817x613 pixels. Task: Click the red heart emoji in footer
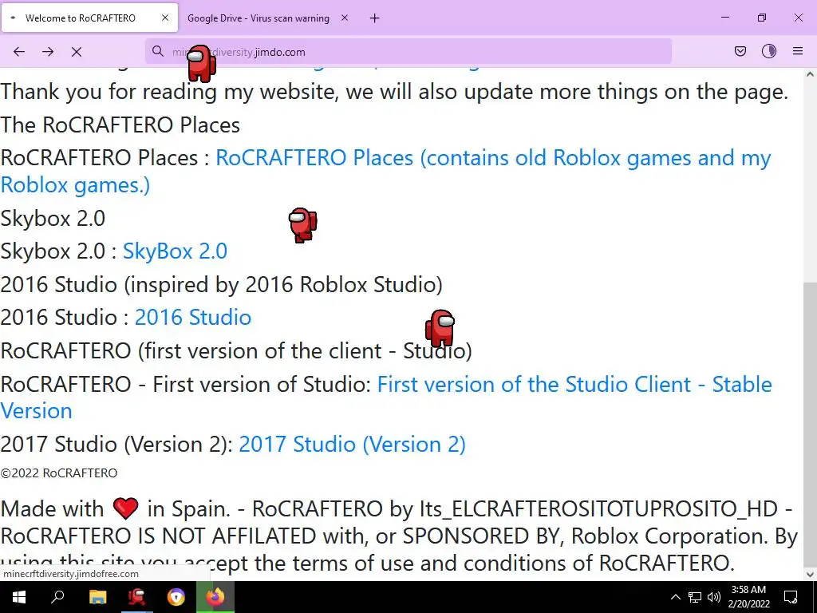click(125, 508)
